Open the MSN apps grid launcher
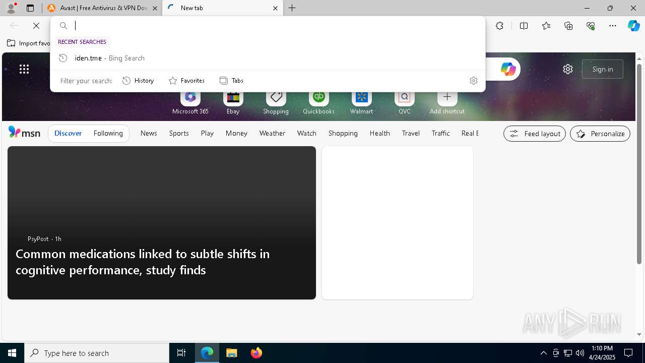The height and width of the screenshot is (363, 645). pos(24,69)
